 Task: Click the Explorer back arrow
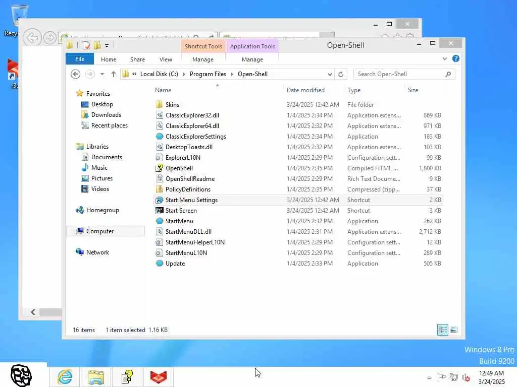pyautogui.click(x=76, y=74)
